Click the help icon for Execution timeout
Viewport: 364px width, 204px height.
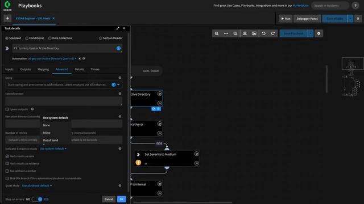tap(120, 116)
